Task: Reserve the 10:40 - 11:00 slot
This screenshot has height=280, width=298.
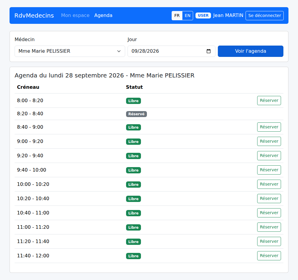Action: 269,213
